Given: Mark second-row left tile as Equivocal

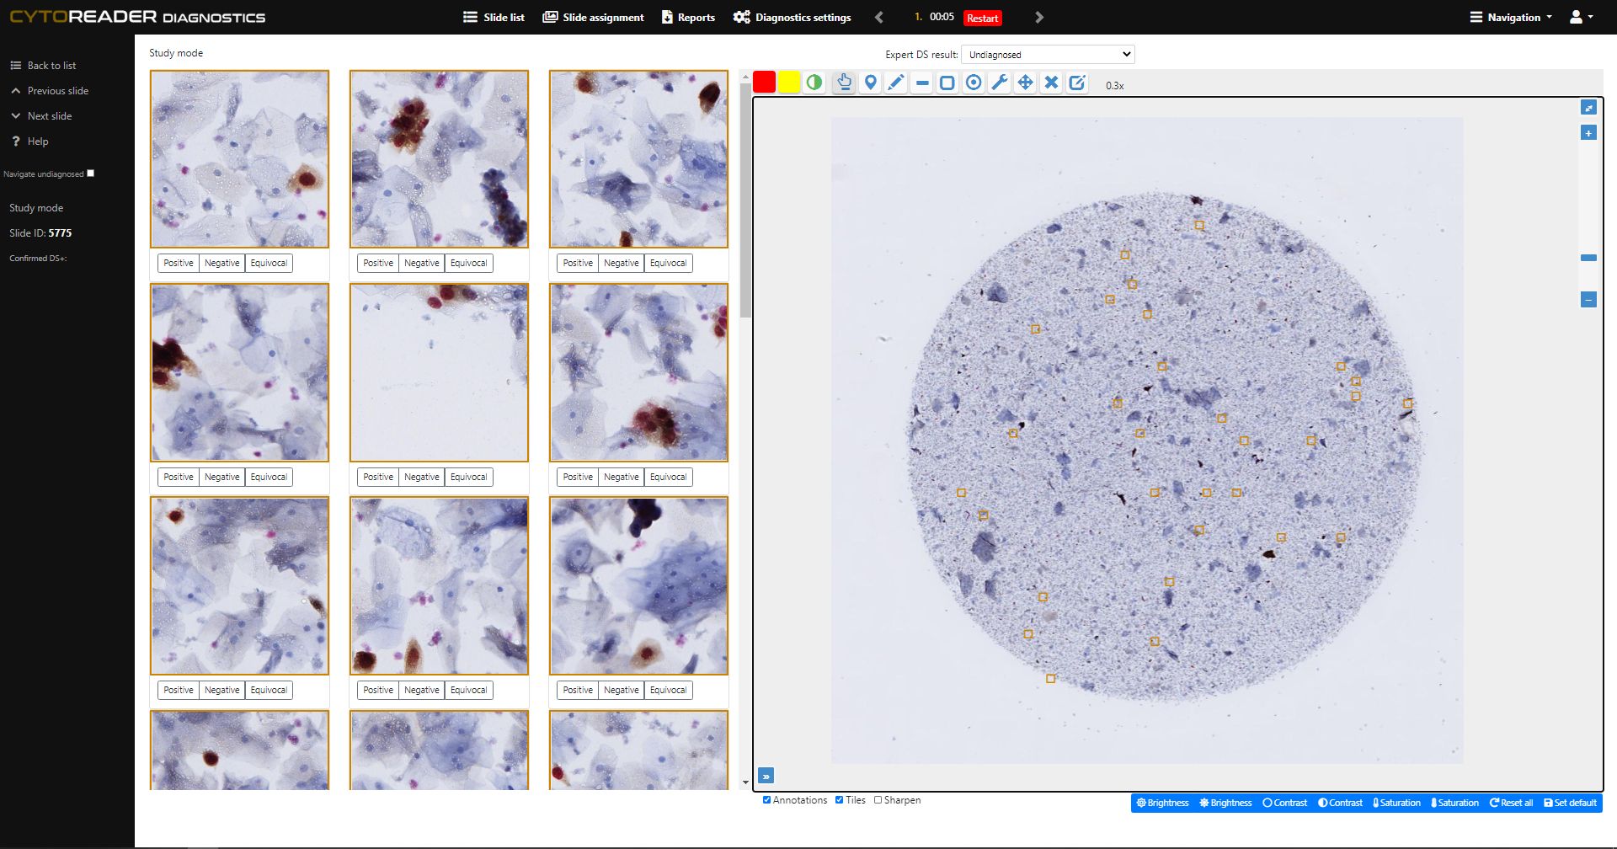Looking at the screenshot, I should pyautogui.click(x=269, y=477).
